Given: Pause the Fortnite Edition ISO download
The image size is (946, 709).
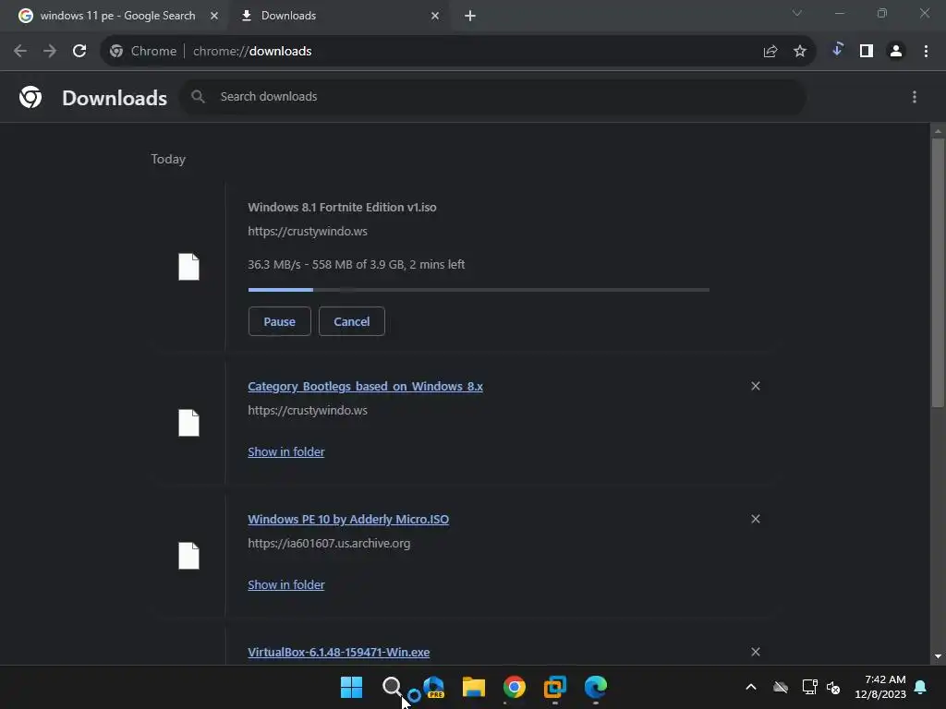Looking at the screenshot, I should [279, 321].
